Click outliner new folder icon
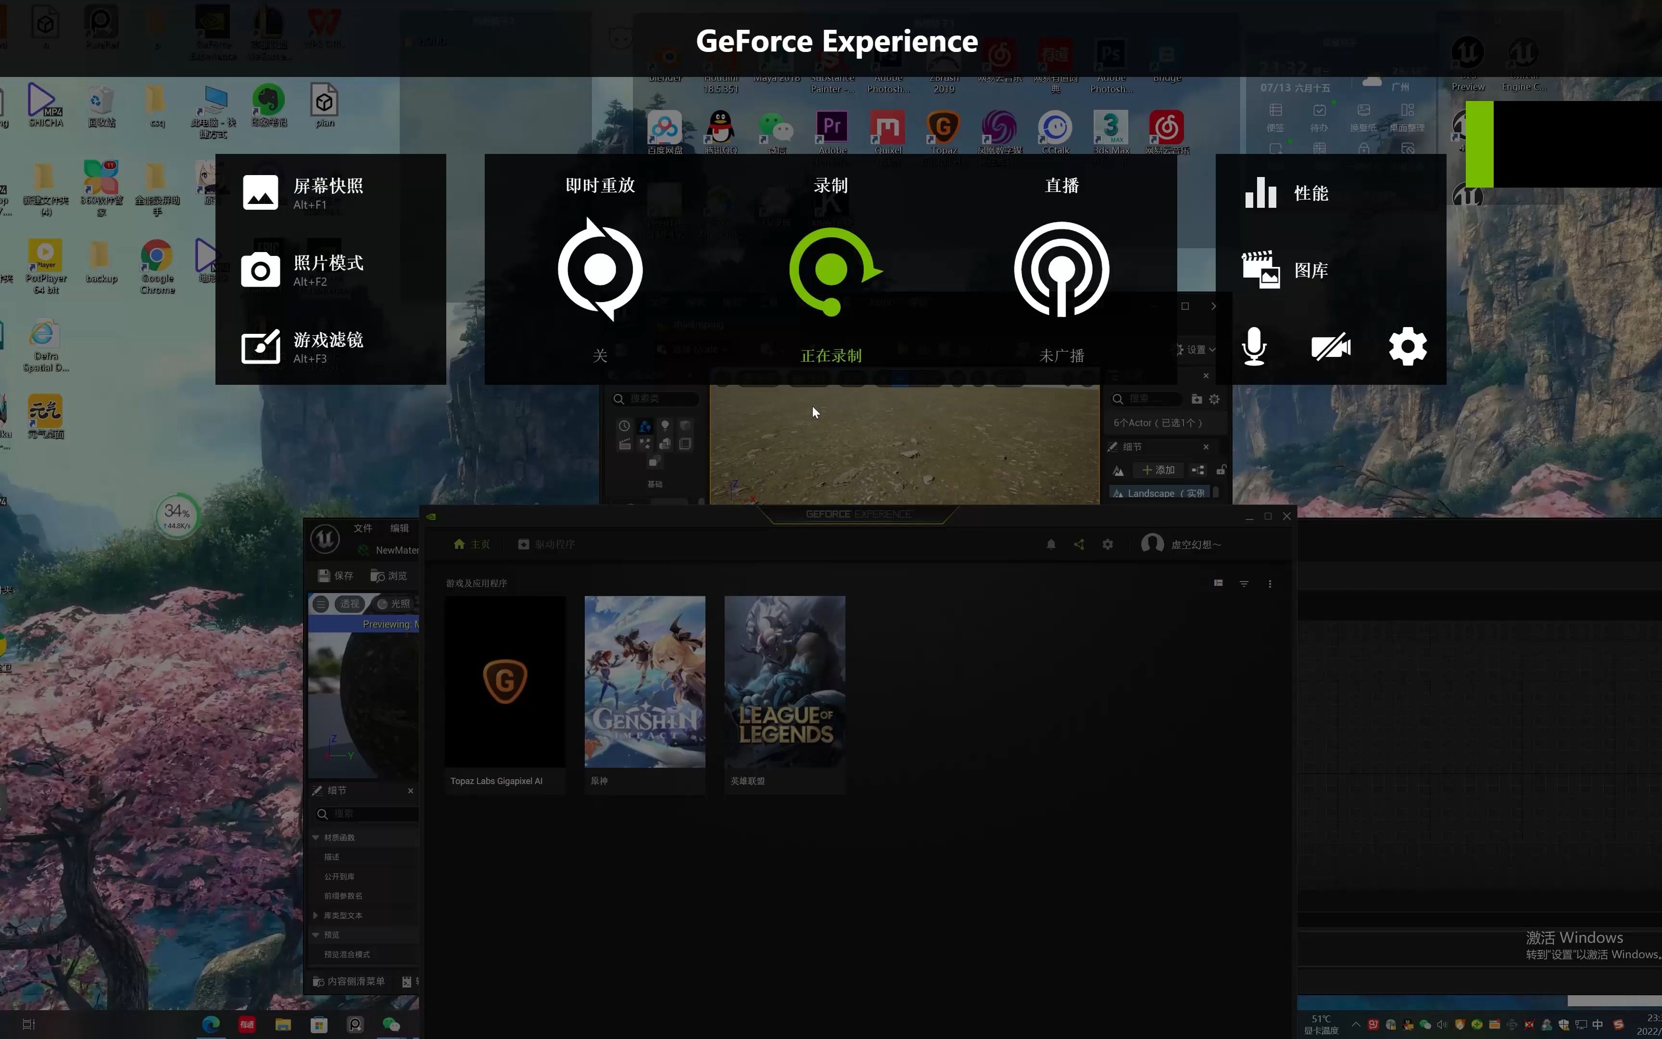1662x1039 pixels. click(x=1196, y=399)
